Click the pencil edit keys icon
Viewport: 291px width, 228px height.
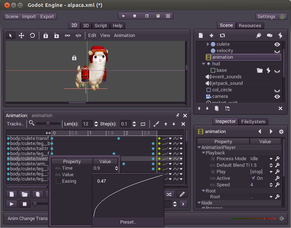pos(156,124)
